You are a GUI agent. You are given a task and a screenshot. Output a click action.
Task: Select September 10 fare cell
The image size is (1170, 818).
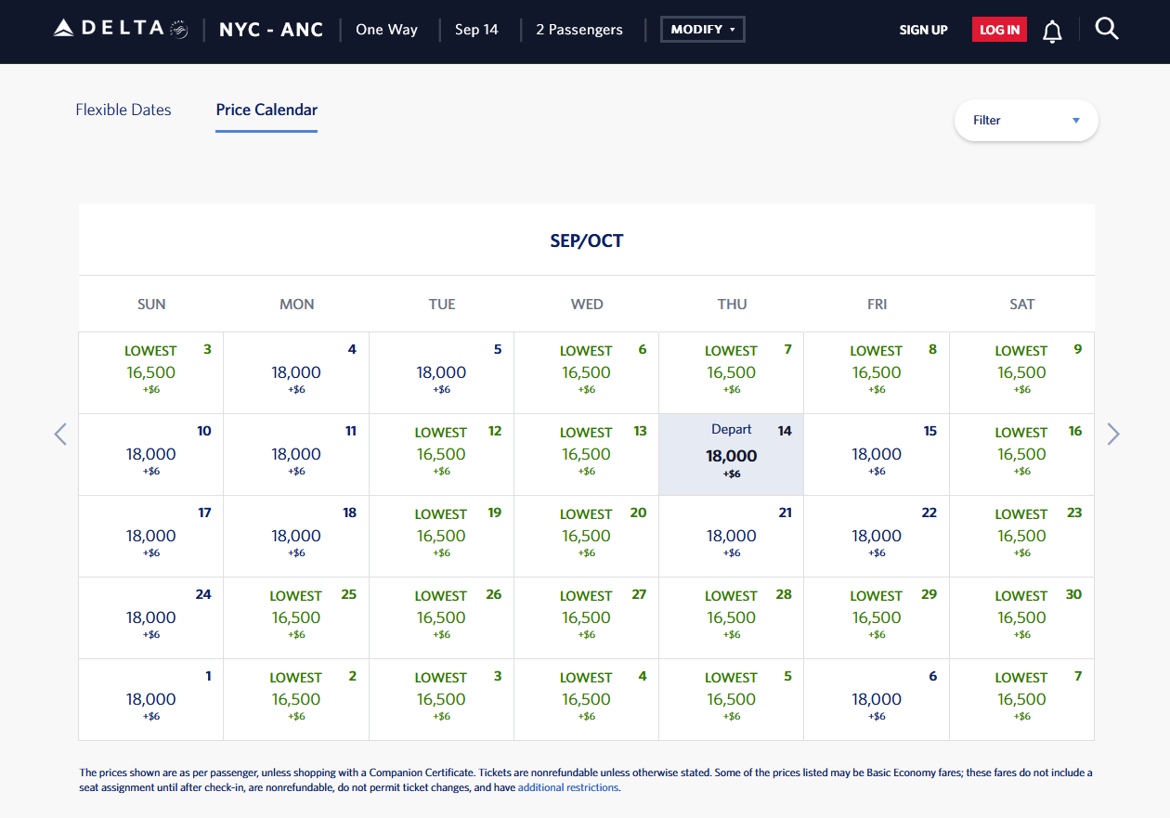click(x=151, y=455)
